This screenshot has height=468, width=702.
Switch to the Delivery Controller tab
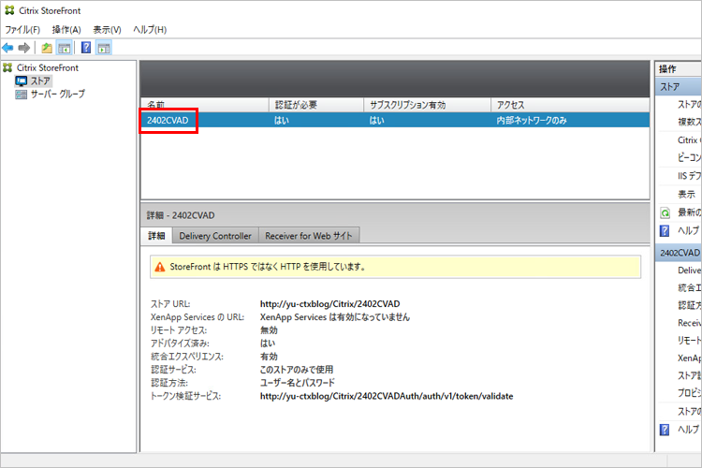click(214, 236)
